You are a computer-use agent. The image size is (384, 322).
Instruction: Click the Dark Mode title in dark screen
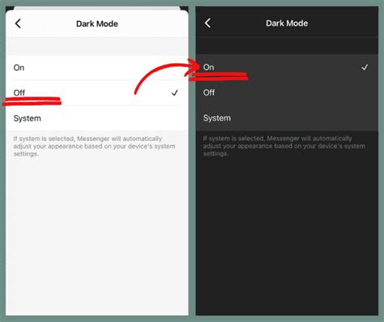[x=287, y=24]
